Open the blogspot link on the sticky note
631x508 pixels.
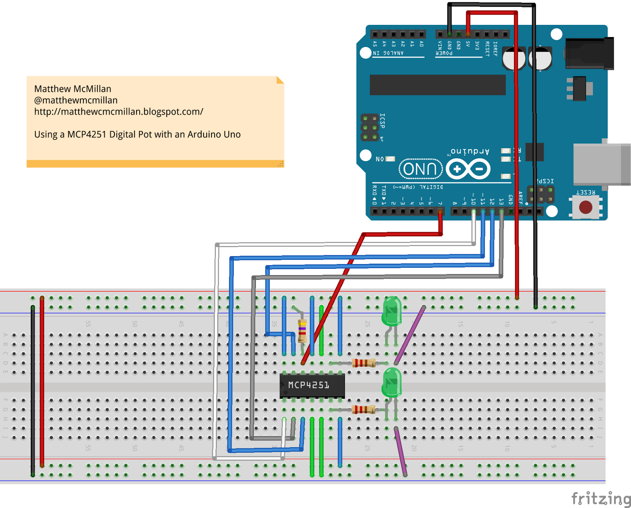coord(118,112)
